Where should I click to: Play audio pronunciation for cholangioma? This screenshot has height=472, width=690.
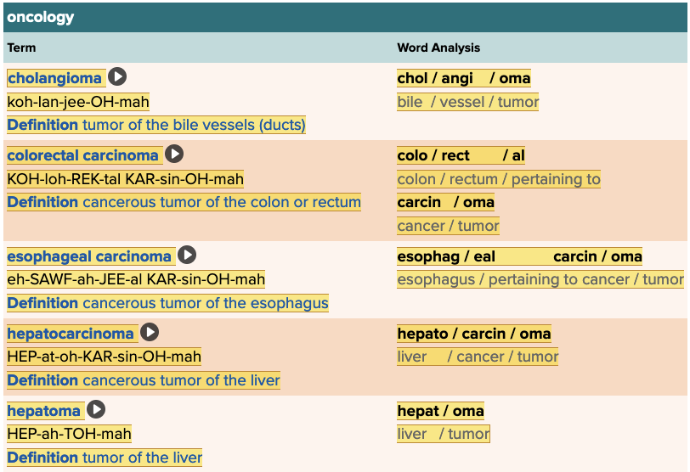click(117, 77)
